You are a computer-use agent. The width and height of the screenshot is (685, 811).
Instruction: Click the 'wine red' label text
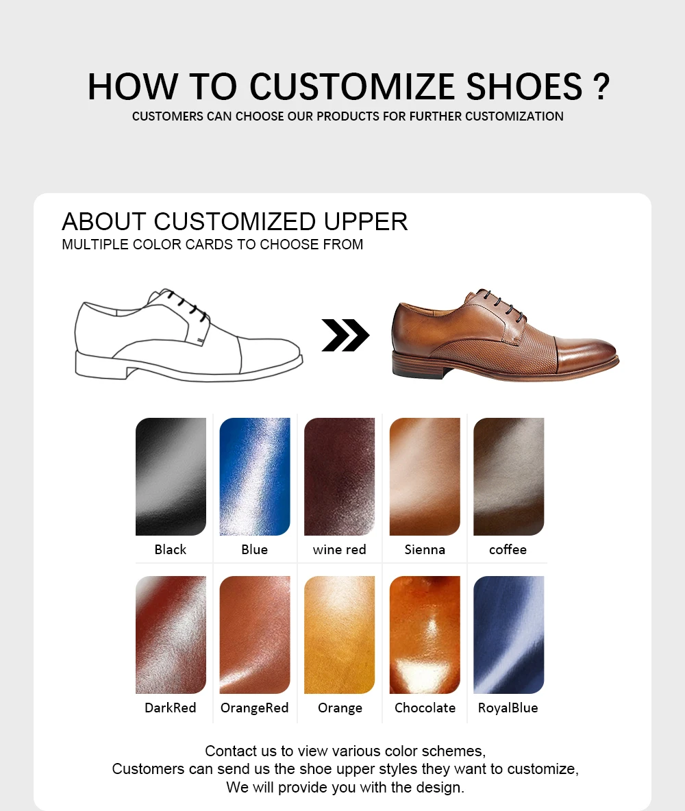[x=339, y=549]
